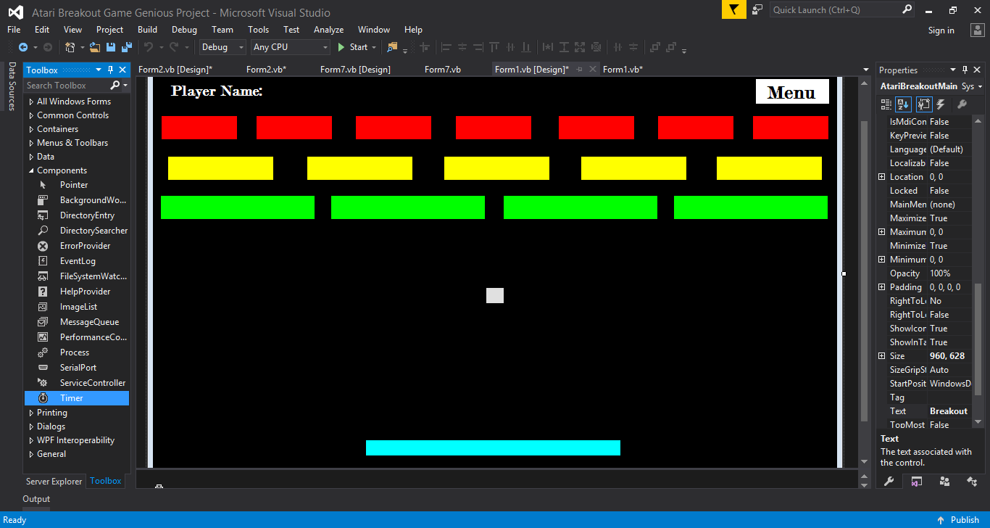Viewport: 990px width, 528px height.
Task: Collapse the Components toolbox group
Action: pos(31,170)
